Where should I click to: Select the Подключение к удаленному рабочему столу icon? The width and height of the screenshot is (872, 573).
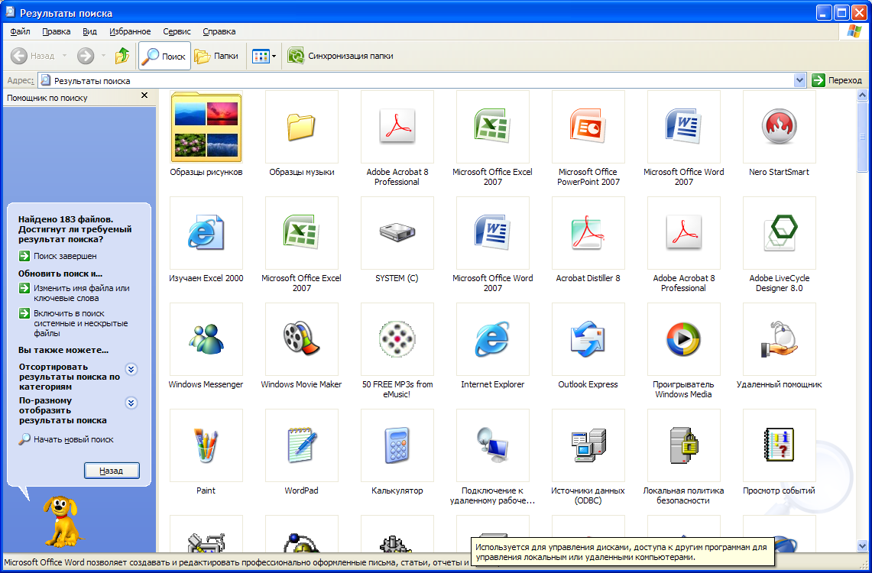(x=493, y=445)
